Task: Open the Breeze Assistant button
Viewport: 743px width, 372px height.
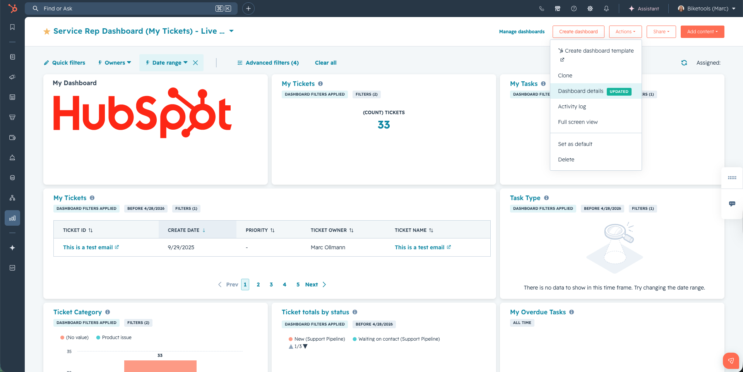Action: click(x=644, y=9)
